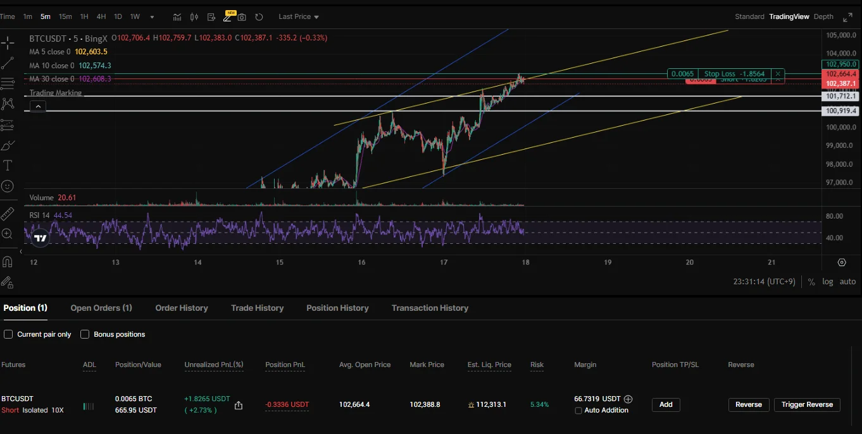This screenshot has width=862, height=434.
Task: Switch to 4H timeframe
Action: (x=101, y=16)
